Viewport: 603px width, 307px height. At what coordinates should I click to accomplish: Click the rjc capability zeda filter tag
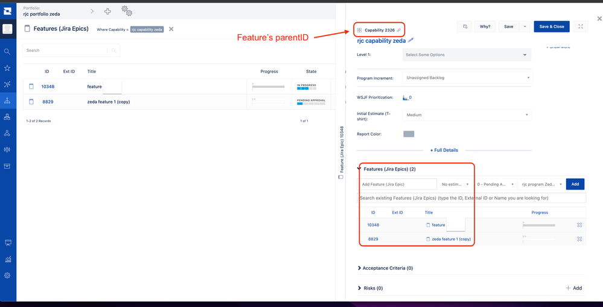147,29
